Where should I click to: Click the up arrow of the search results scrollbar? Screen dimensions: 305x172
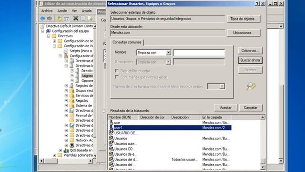pyautogui.click(x=263, y=117)
